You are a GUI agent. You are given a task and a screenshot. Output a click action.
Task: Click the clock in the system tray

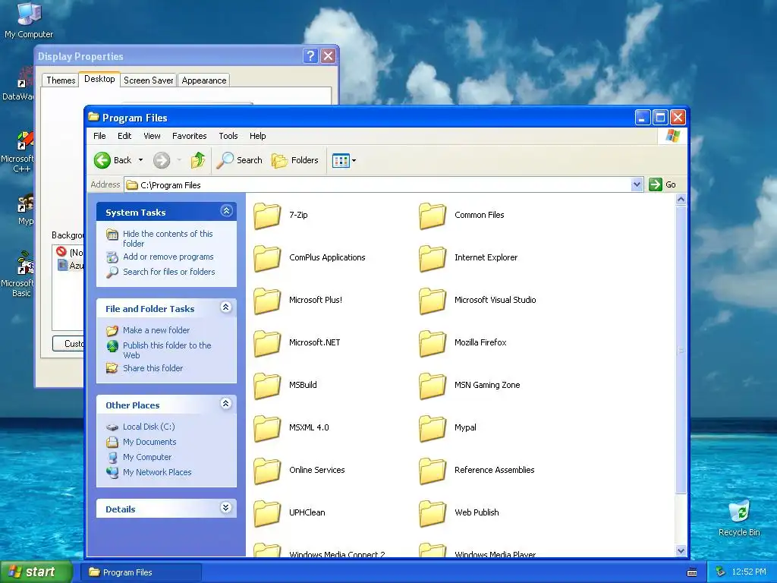coord(749,572)
